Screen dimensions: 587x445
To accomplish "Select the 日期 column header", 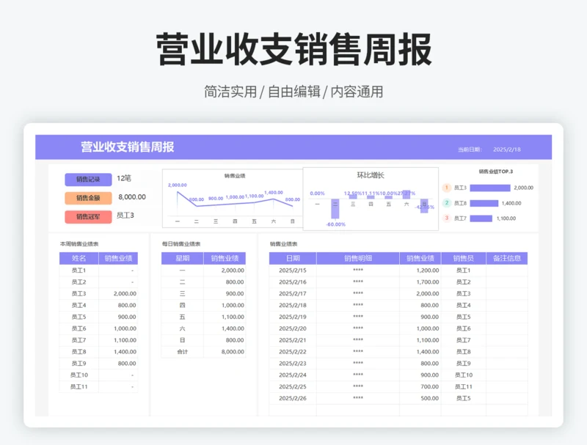I will click(x=293, y=258).
